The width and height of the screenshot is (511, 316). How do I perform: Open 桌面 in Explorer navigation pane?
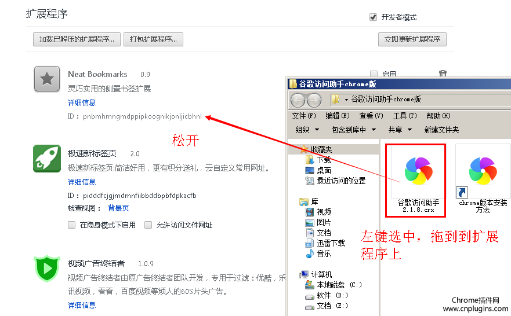tap(324, 170)
